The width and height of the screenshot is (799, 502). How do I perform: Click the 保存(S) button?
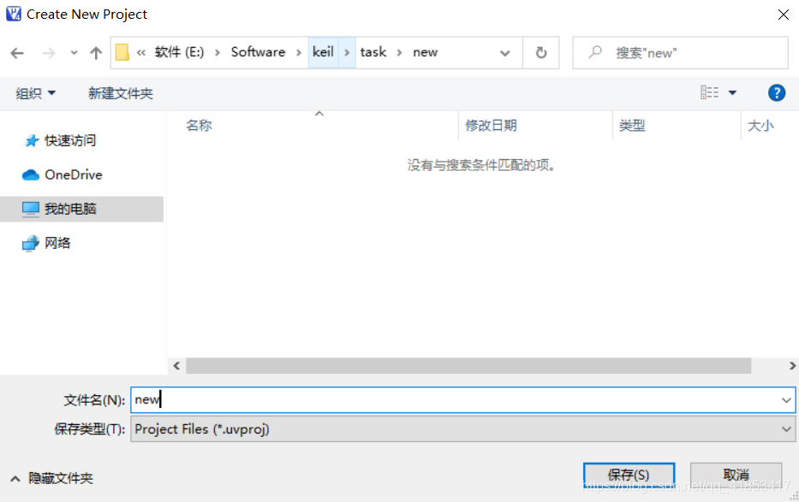click(629, 475)
